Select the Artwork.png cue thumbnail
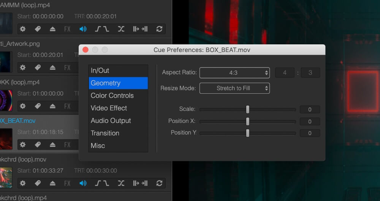 5,62
